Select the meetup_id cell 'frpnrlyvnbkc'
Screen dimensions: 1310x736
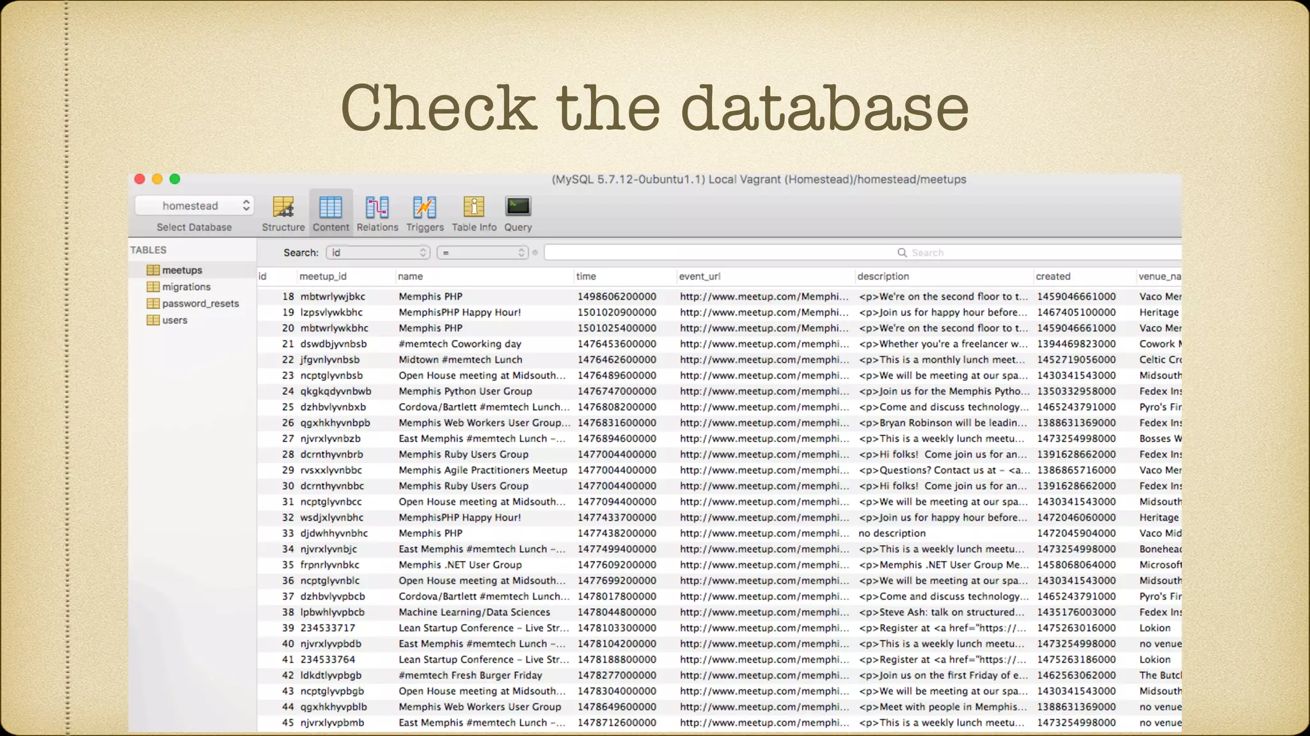coord(330,565)
